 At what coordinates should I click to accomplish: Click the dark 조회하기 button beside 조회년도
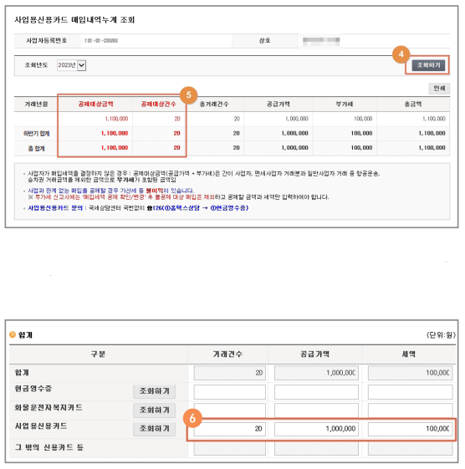coord(428,65)
